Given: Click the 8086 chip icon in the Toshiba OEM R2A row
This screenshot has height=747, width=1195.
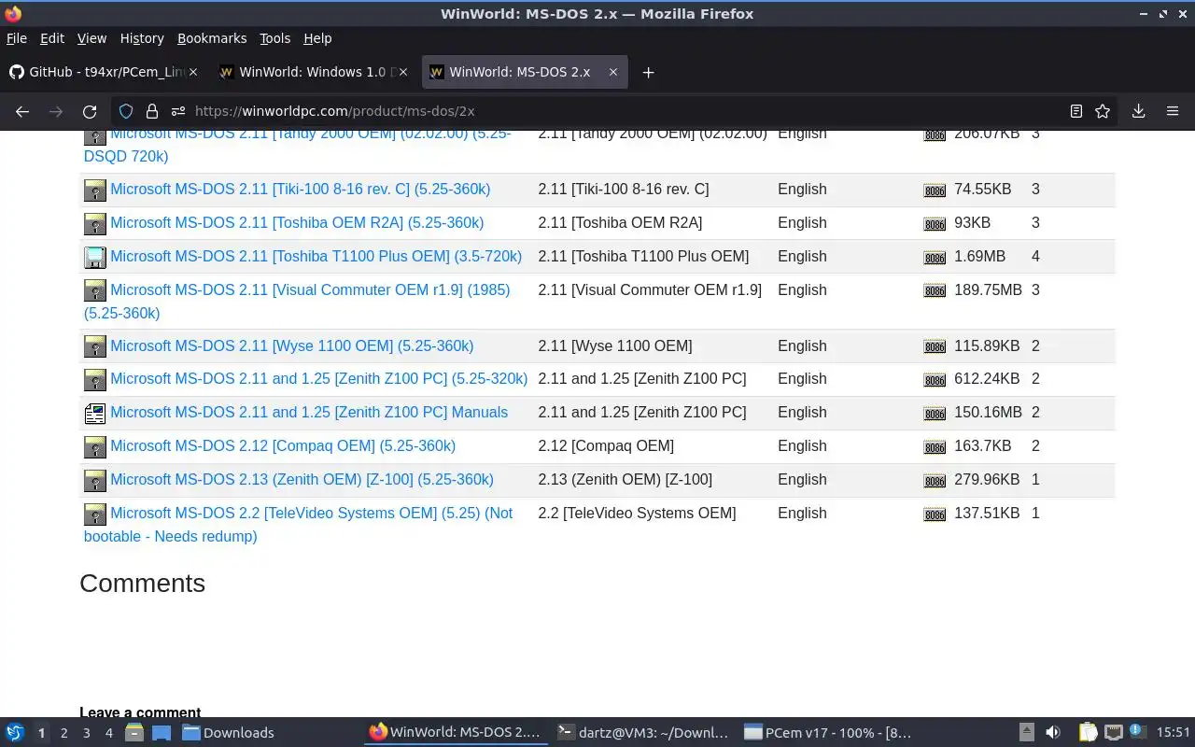Looking at the screenshot, I should [x=935, y=224].
